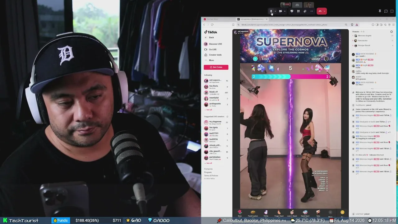Click the red Get Coins button
398x224 pixels.
pyautogui.click(x=216, y=67)
